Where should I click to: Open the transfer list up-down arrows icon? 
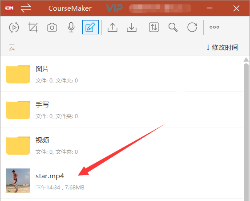click(x=154, y=27)
